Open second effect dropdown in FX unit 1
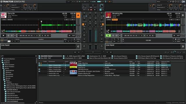This screenshot has width=186, height=104. click(17, 8)
